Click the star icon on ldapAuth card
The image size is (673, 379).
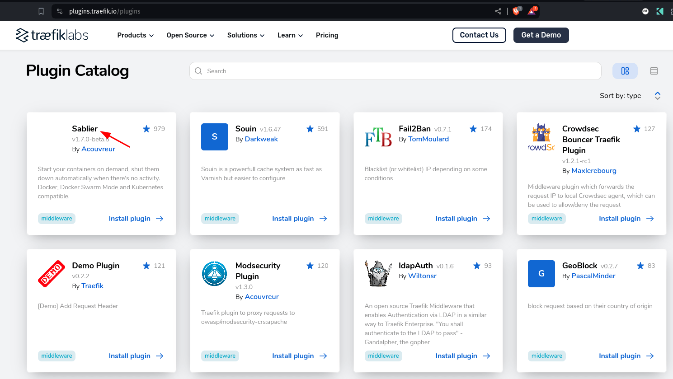pyautogui.click(x=477, y=266)
